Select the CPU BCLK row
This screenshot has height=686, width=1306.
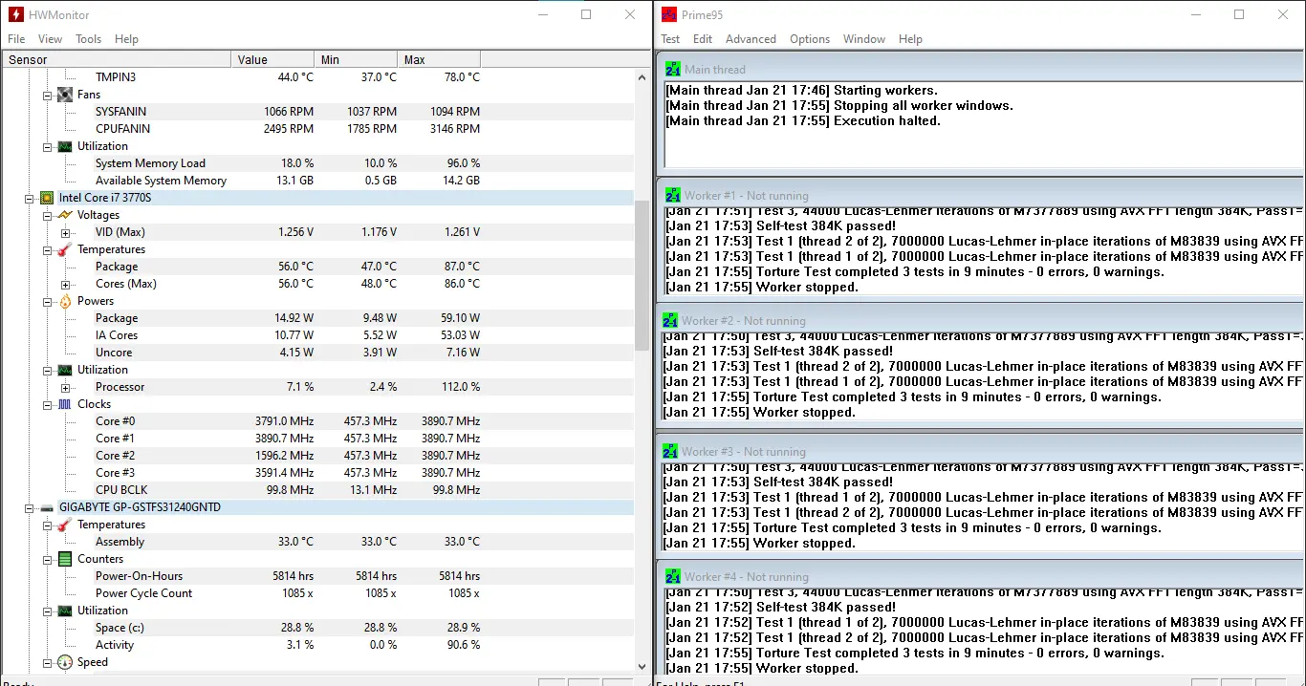316,490
